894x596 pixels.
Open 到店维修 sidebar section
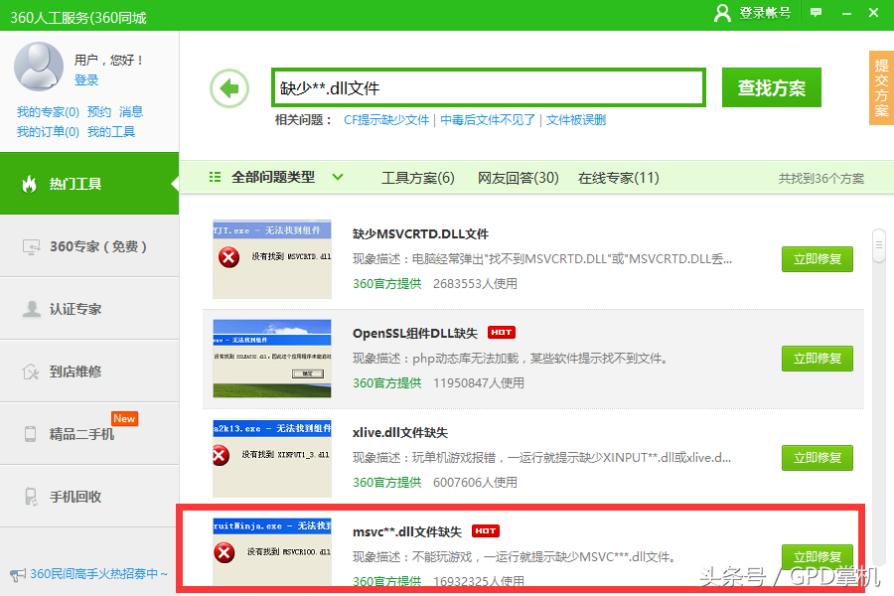click(x=89, y=372)
